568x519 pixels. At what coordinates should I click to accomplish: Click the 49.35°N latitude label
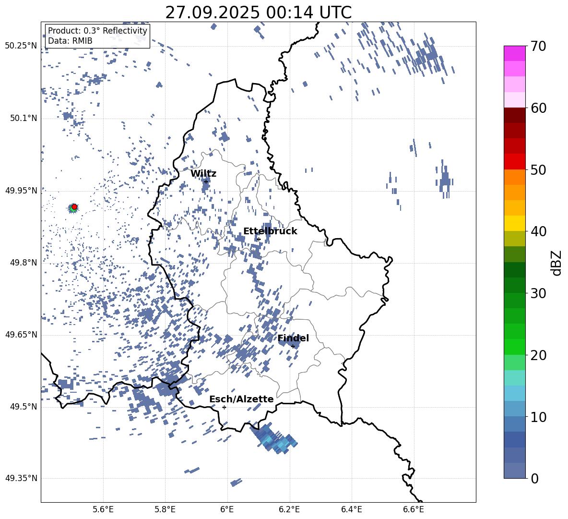pos(21,478)
